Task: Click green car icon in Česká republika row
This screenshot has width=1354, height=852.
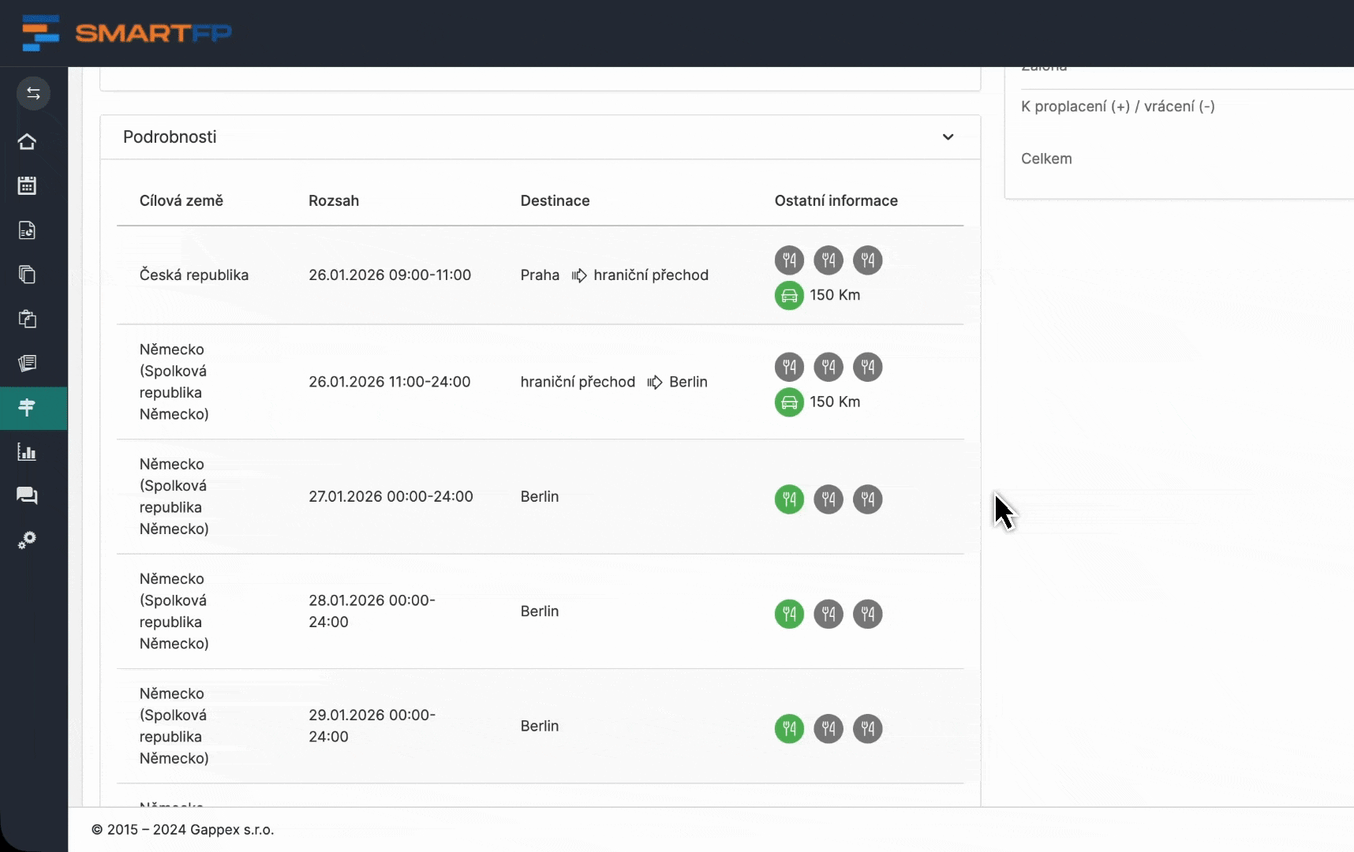Action: coord(789,295)
